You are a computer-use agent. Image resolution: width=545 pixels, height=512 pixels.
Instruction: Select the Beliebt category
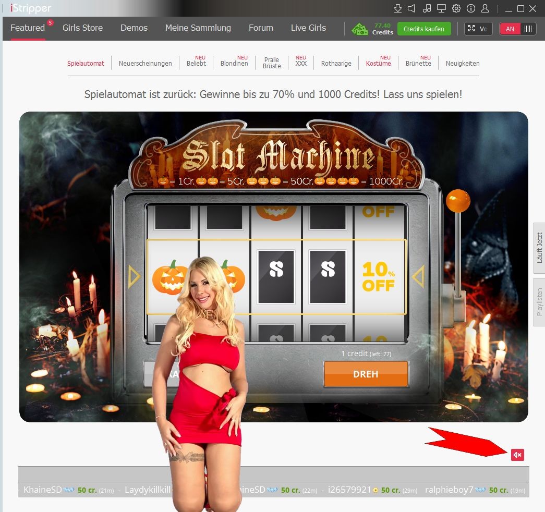pos(196,63)
